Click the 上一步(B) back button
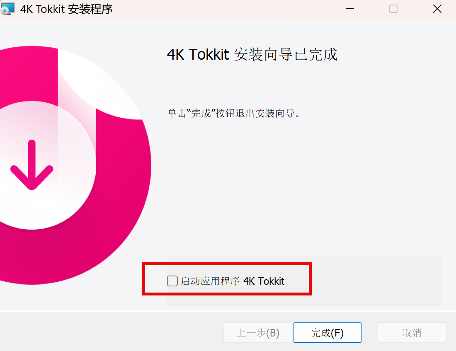 click(x=258, y=333)
